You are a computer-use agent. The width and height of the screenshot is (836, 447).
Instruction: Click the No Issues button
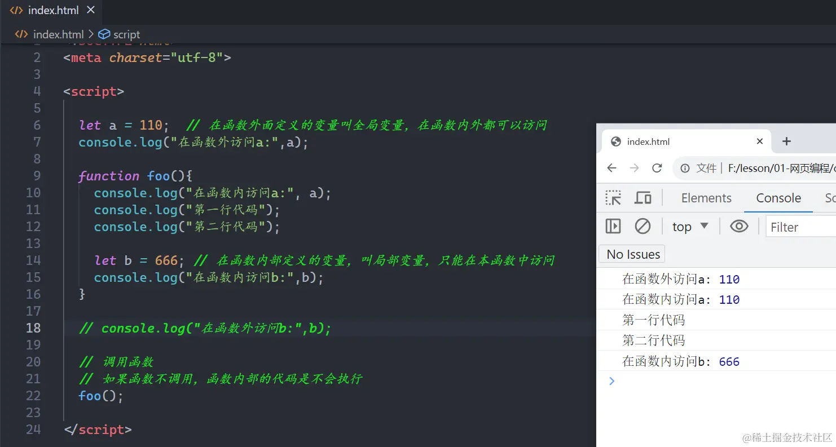[633, 254]
